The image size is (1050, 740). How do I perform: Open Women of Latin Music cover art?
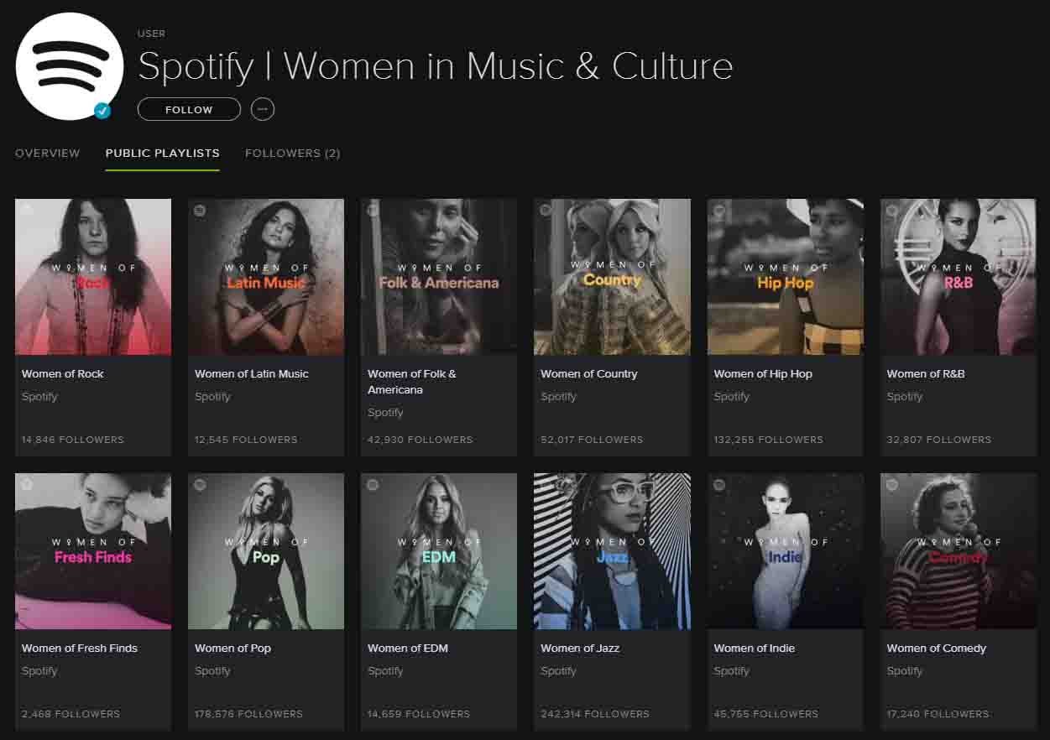(266, 277)
